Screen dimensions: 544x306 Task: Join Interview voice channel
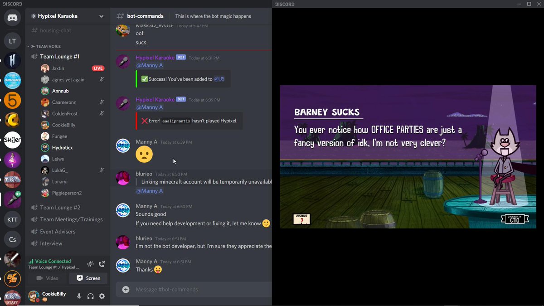point(68,243)
